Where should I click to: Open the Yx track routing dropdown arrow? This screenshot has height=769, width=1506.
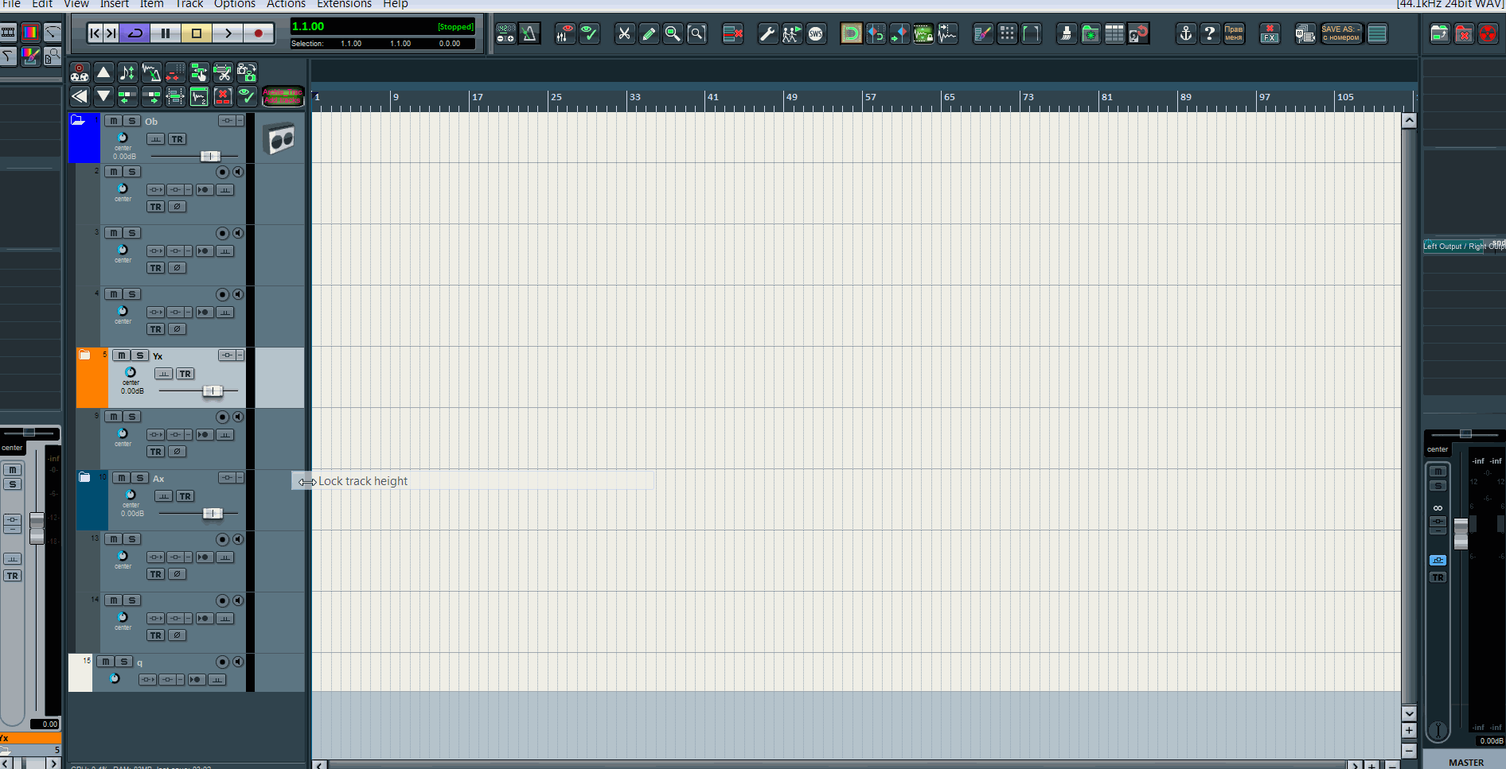pyautogui.click(x=240, y=355)
